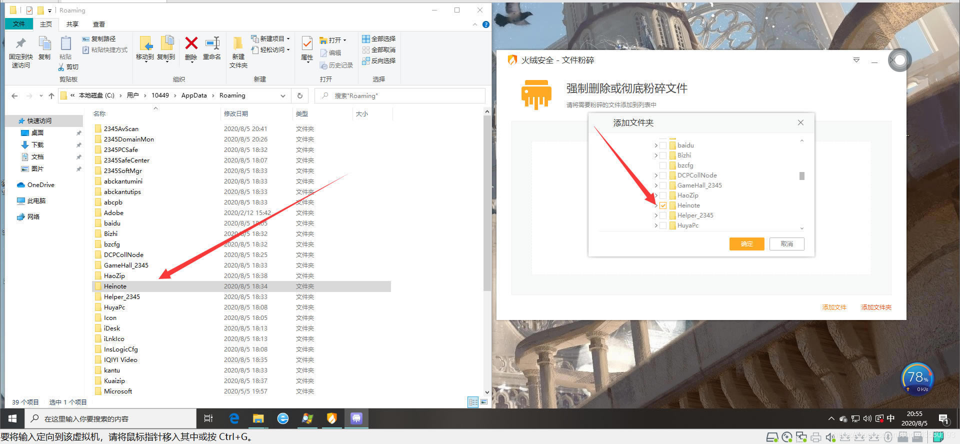Image resolution: width=960 pixels, height=444 pixels.
Task: Click the Search Roaming input field
Action: [x=400, y=95]
